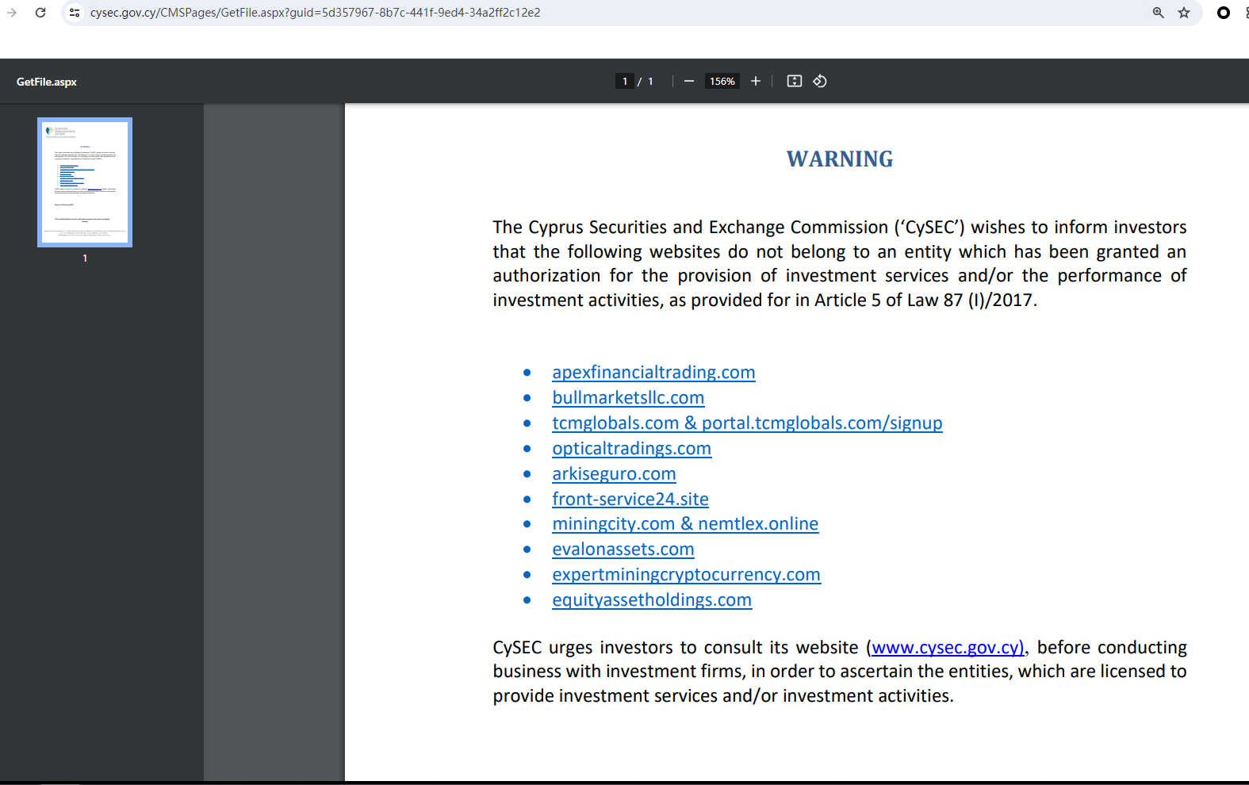
Task: Click the fit to page icon
Action: [794, 81]
